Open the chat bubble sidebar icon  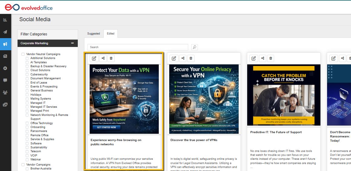tap(5, 80)
